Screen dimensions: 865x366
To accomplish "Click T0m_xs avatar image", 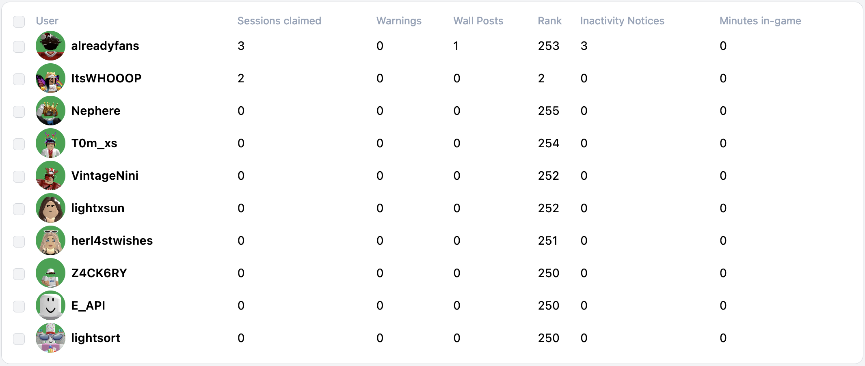I will point(50,143).
